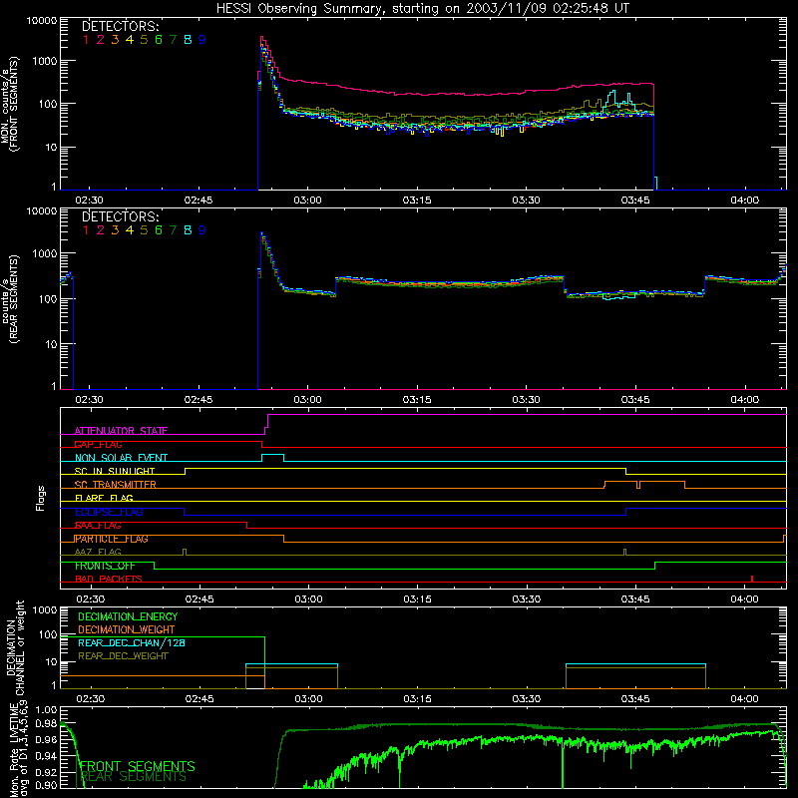This screenshot has height=798, width=798.
Task: Click the REAR SEGMENTS livetime legend label
Action: coord(134,777)
